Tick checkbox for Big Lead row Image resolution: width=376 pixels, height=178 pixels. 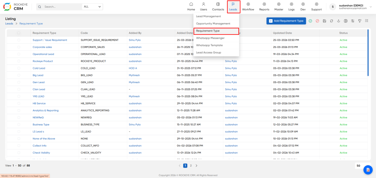click(19, 75)
